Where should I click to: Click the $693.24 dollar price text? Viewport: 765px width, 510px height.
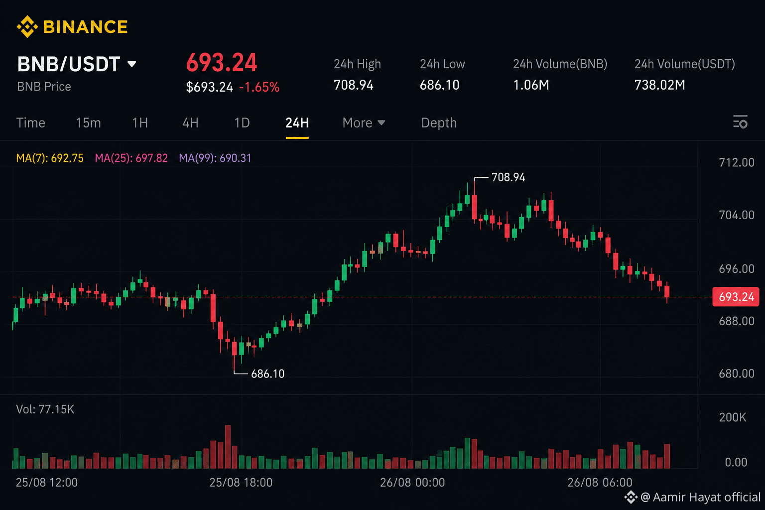pos(210,87)
